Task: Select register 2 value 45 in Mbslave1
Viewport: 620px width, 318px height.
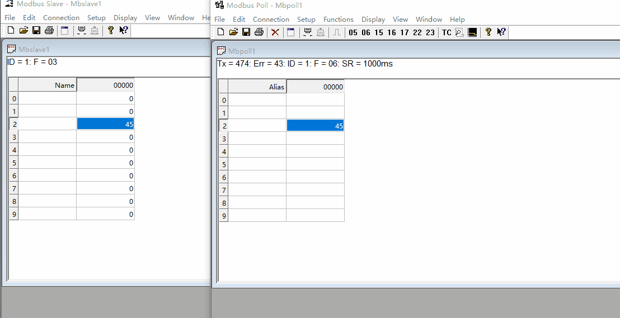Action: point(105,124)
